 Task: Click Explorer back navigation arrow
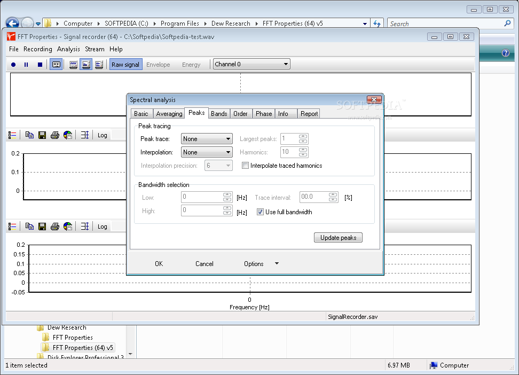pyautogui.click(x=13, y=23)
